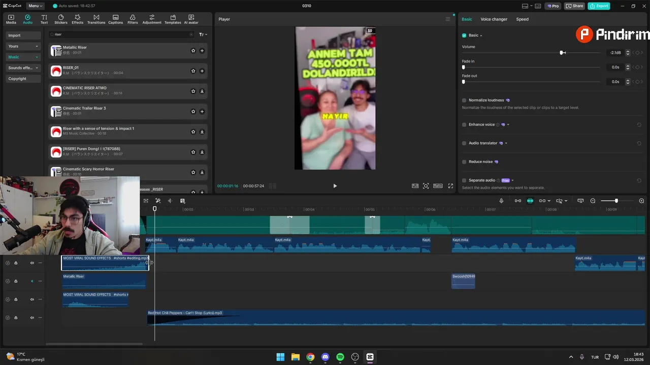Open the Captions panel
Image resolution: width=650 pixels, height=365 pixels.
(116, 19)
